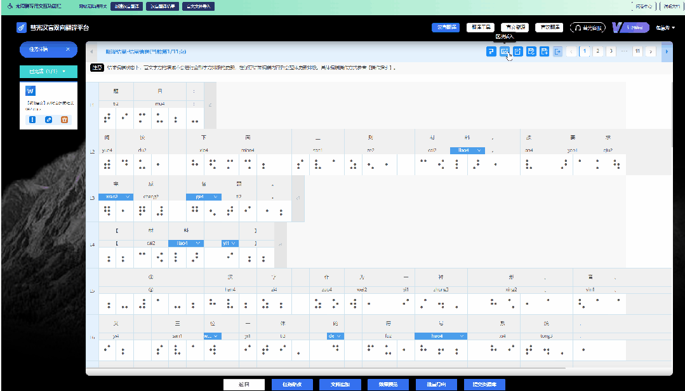Open the liao4 pinyin dropdown in line L2

click(467, 150)
